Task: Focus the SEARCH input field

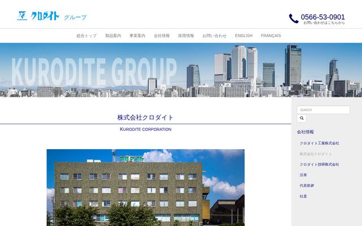Action: pyautogui.click(x=324, y=110)
